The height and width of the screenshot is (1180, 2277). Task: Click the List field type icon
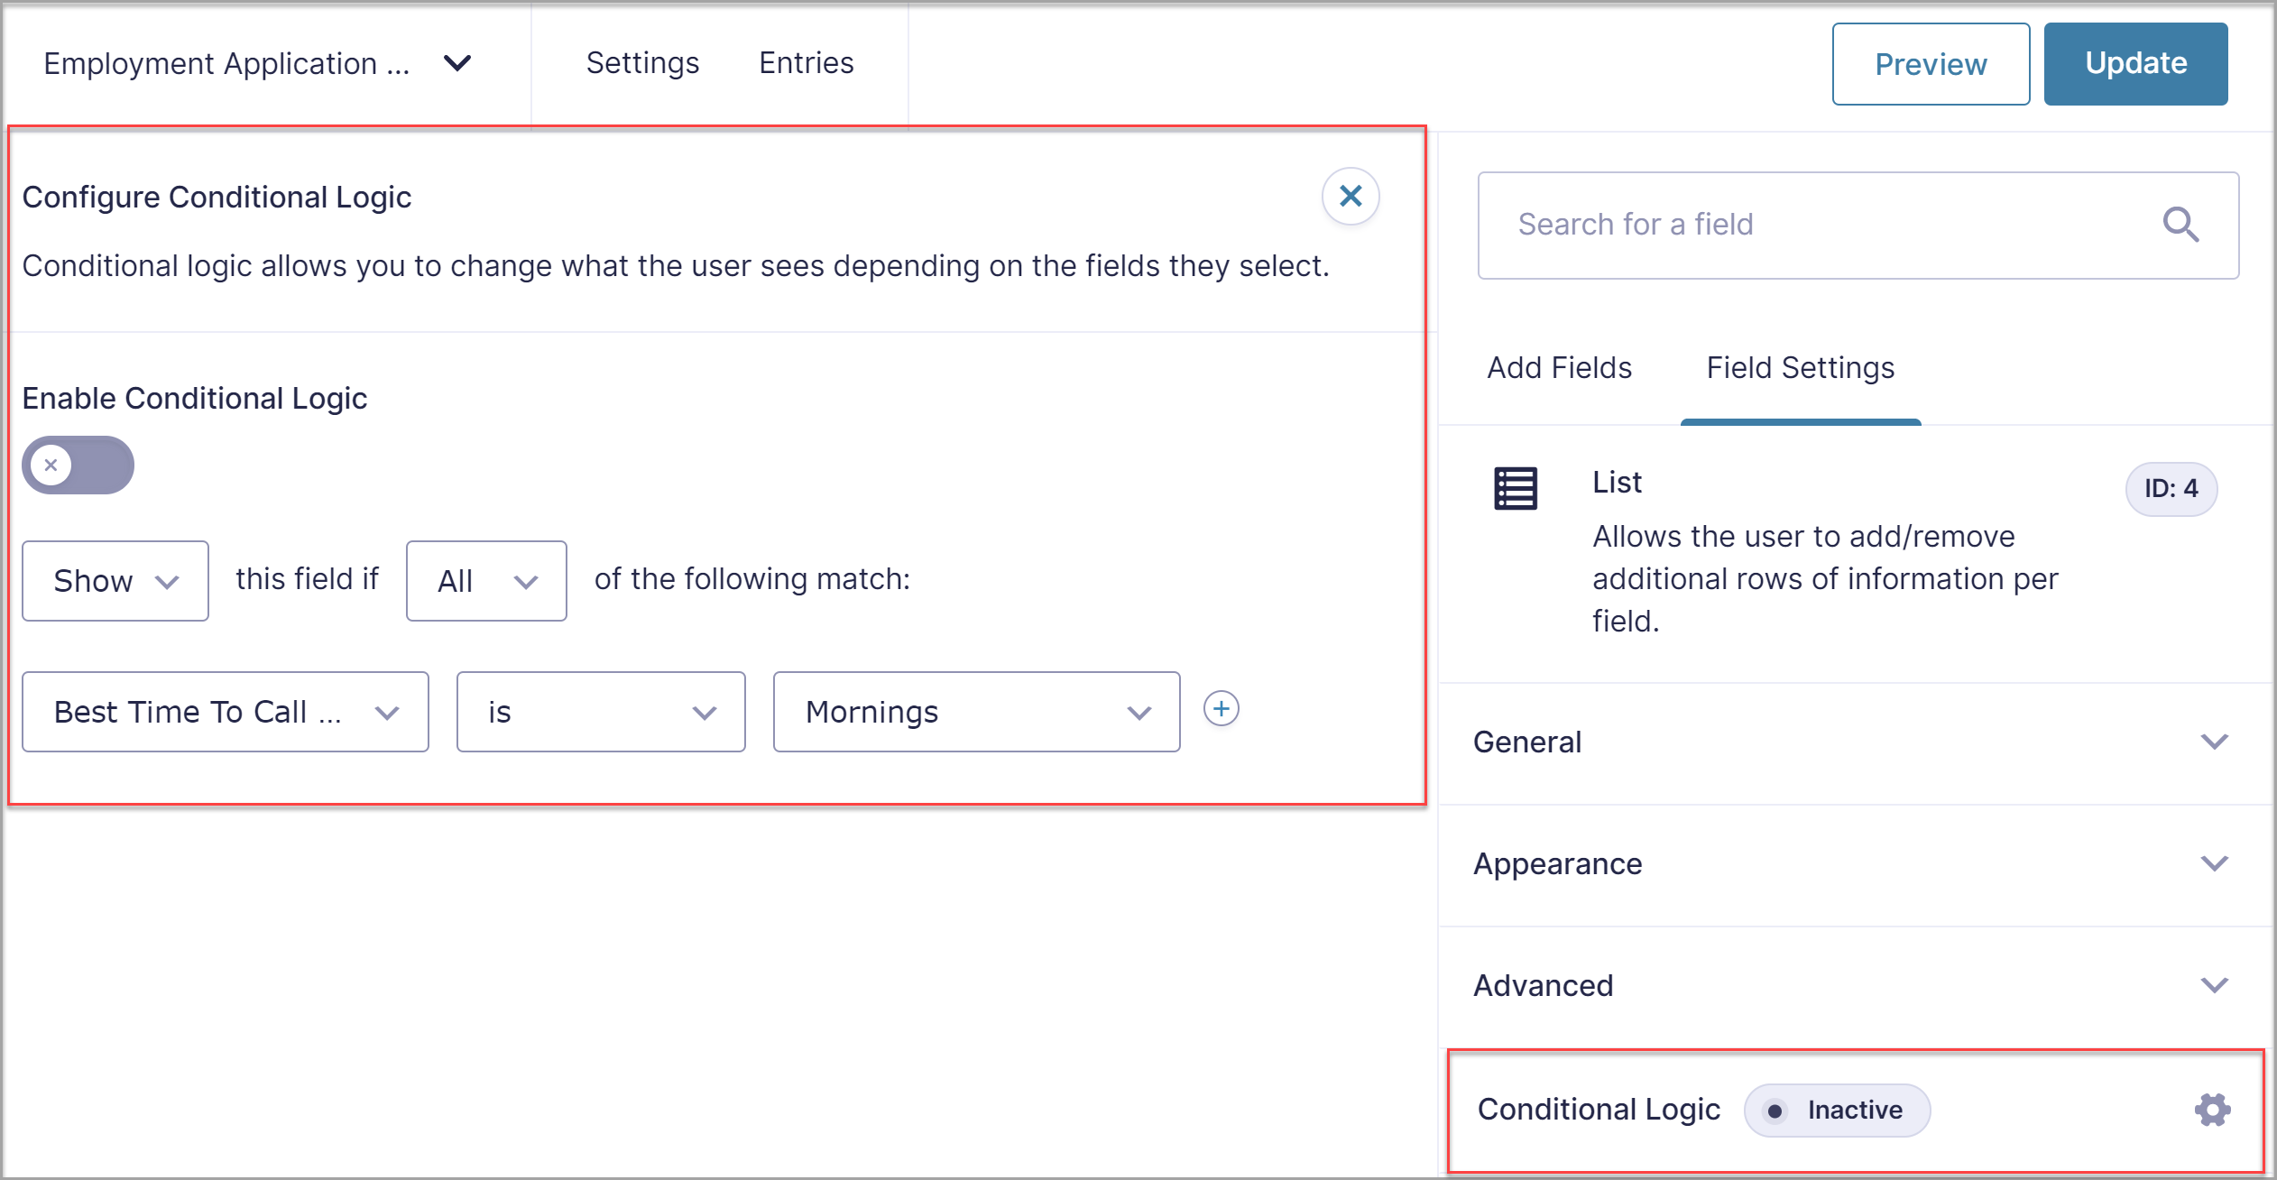pyautogui.click(x=1516, y=488)
